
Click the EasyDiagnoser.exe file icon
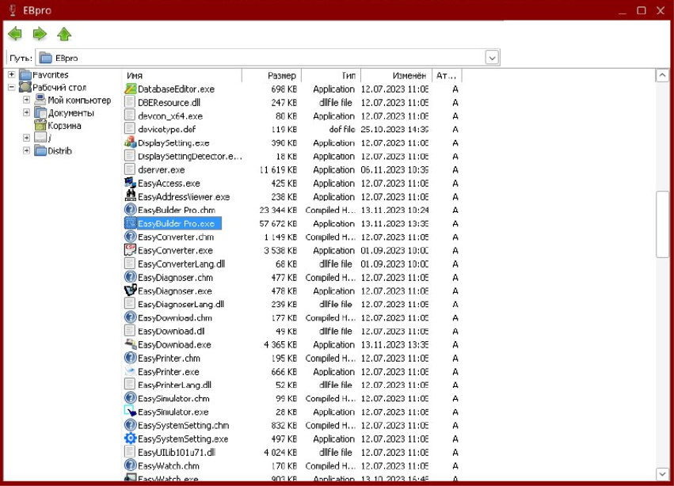[130, 290]
